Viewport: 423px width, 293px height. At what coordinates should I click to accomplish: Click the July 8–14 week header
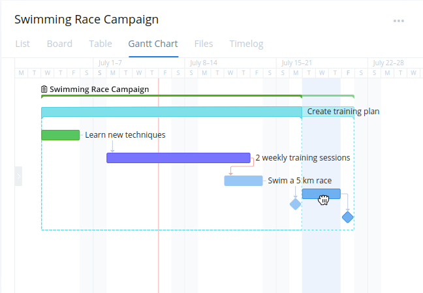(x=201, y=63)
